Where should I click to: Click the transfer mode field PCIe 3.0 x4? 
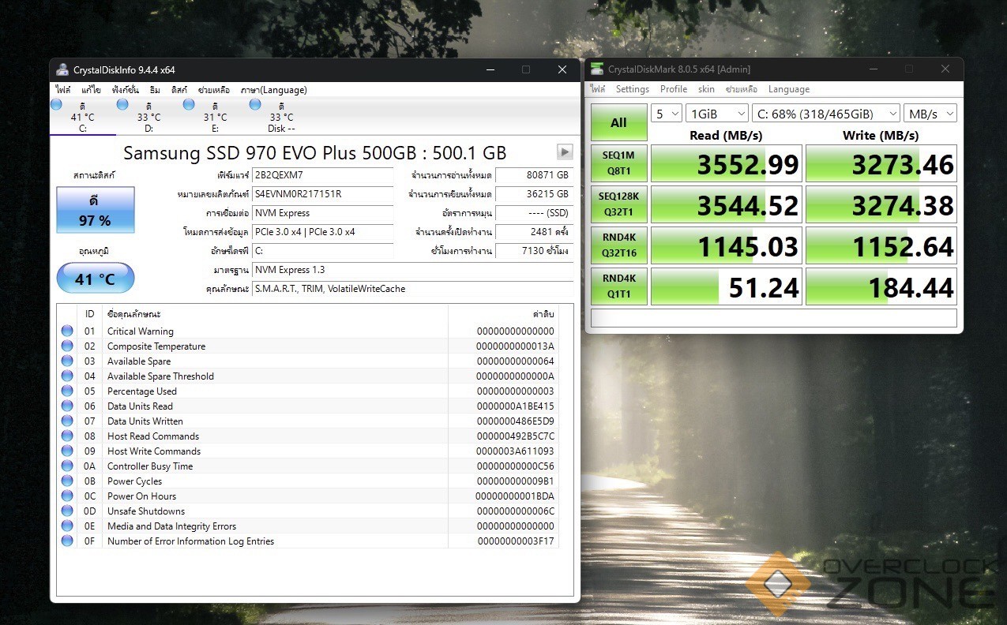pyautogui.click(x=322, y=232)
